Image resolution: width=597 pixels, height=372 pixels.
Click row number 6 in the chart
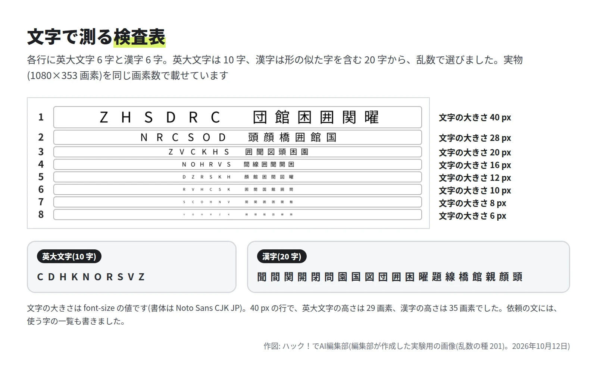pos(41,189)
